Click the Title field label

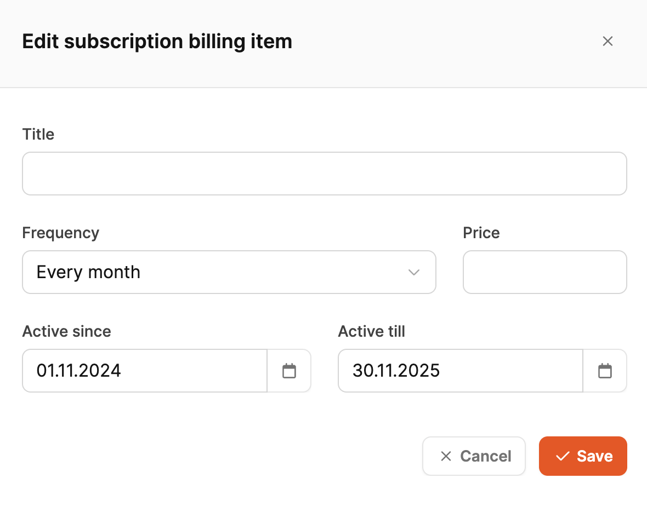pyautogui.click(x=38, y=134)
